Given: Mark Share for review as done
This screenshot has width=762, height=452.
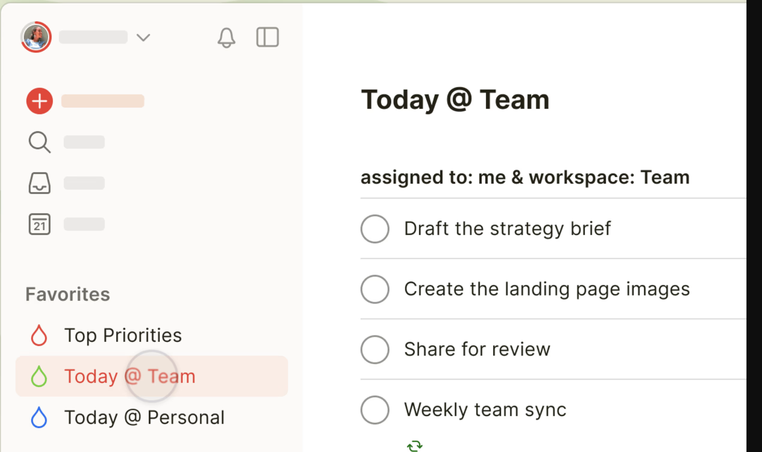Looking at the screenshot, I should click(375, 349).
